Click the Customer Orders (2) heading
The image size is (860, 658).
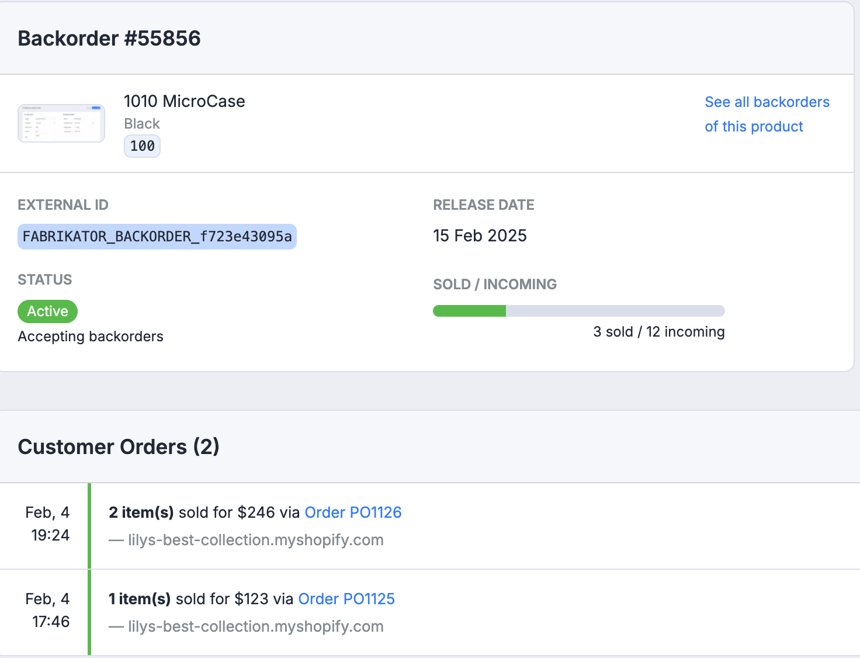(119, 447)
